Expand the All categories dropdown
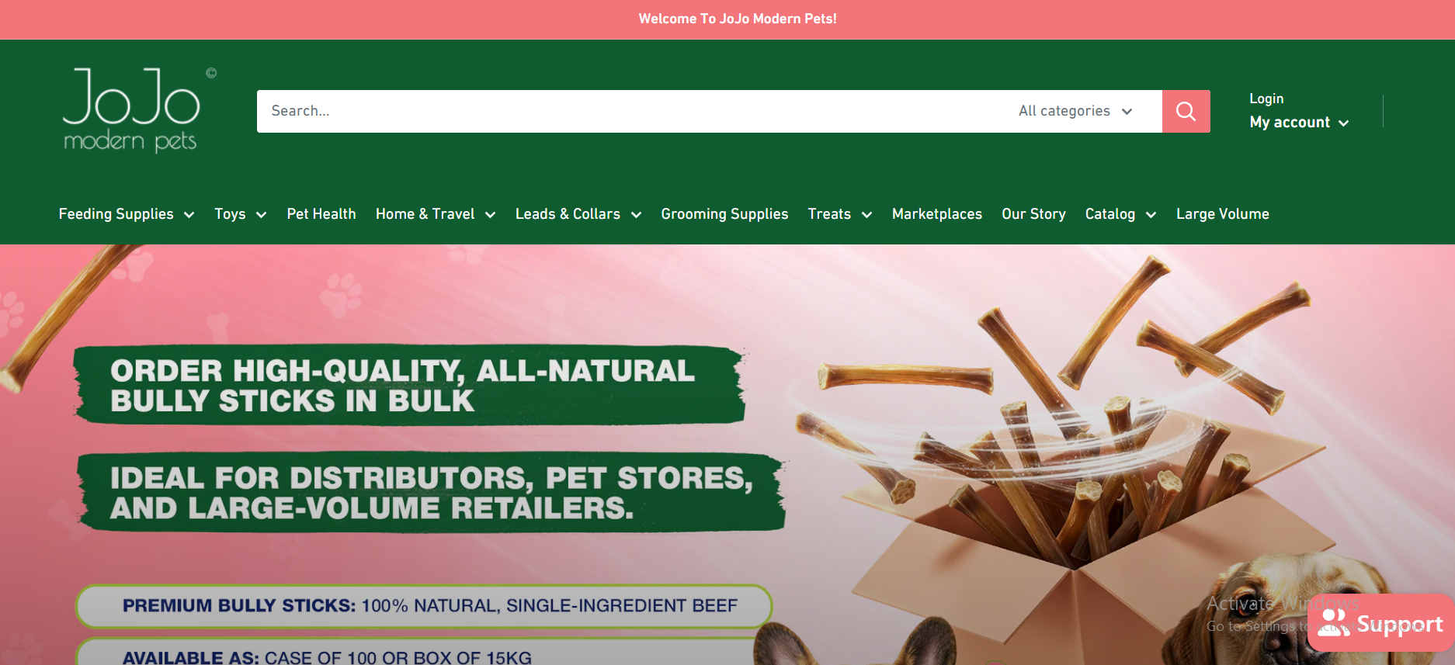Viewport: 1455px width, 665px height. [x=1075, y=111]
